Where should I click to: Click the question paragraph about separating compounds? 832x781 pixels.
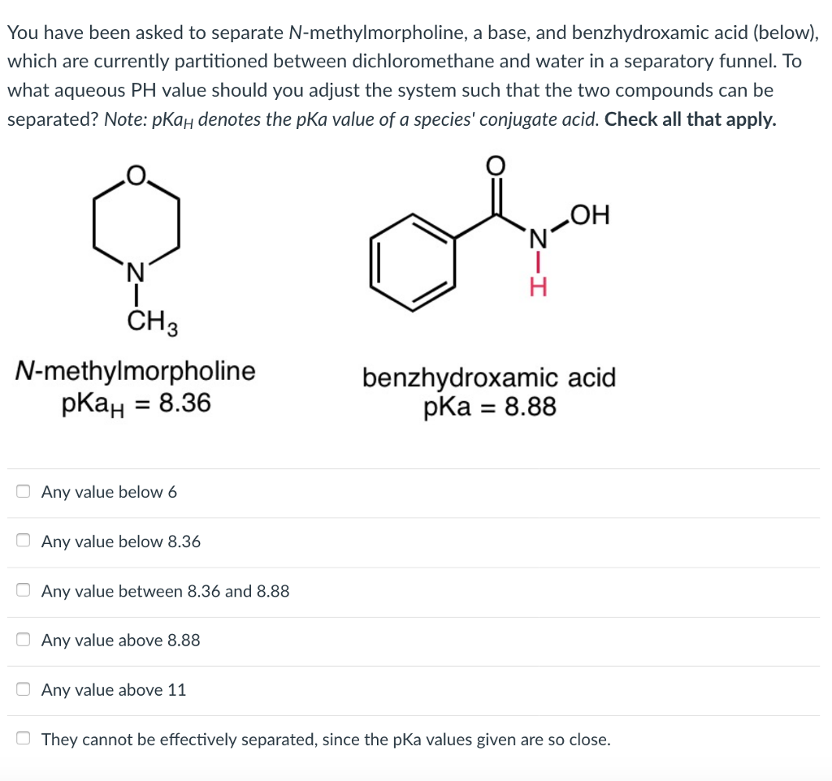tap(406, 73)
